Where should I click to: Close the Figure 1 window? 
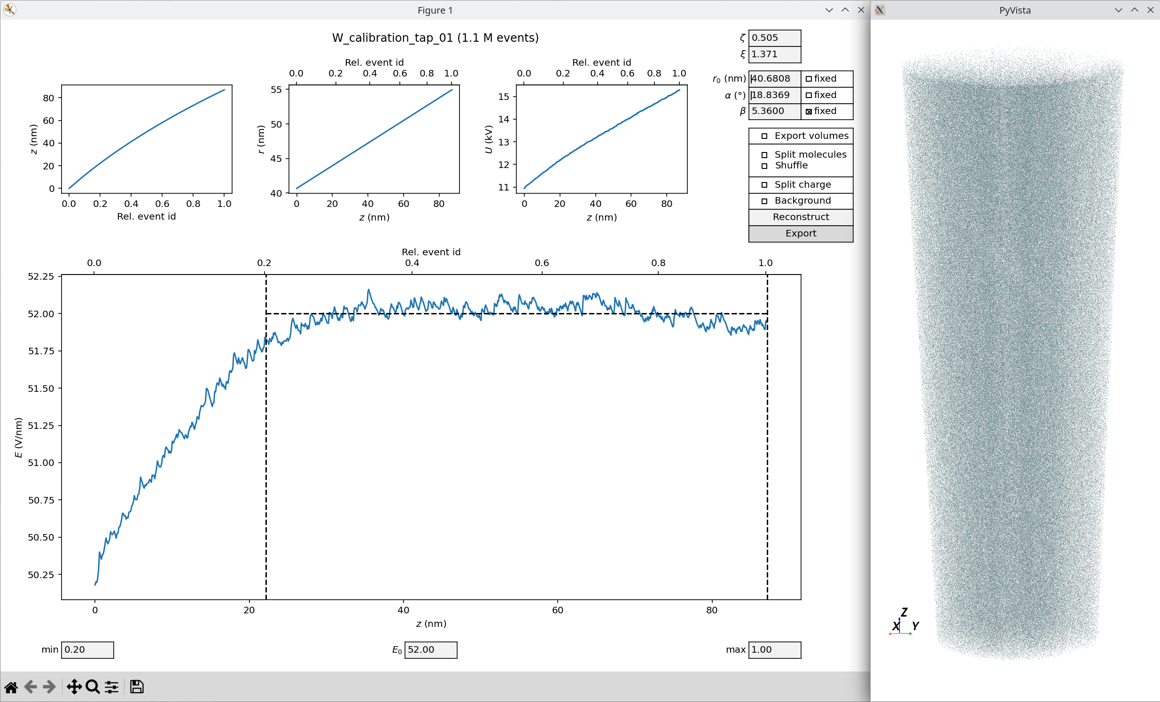(x=861, y=10)
